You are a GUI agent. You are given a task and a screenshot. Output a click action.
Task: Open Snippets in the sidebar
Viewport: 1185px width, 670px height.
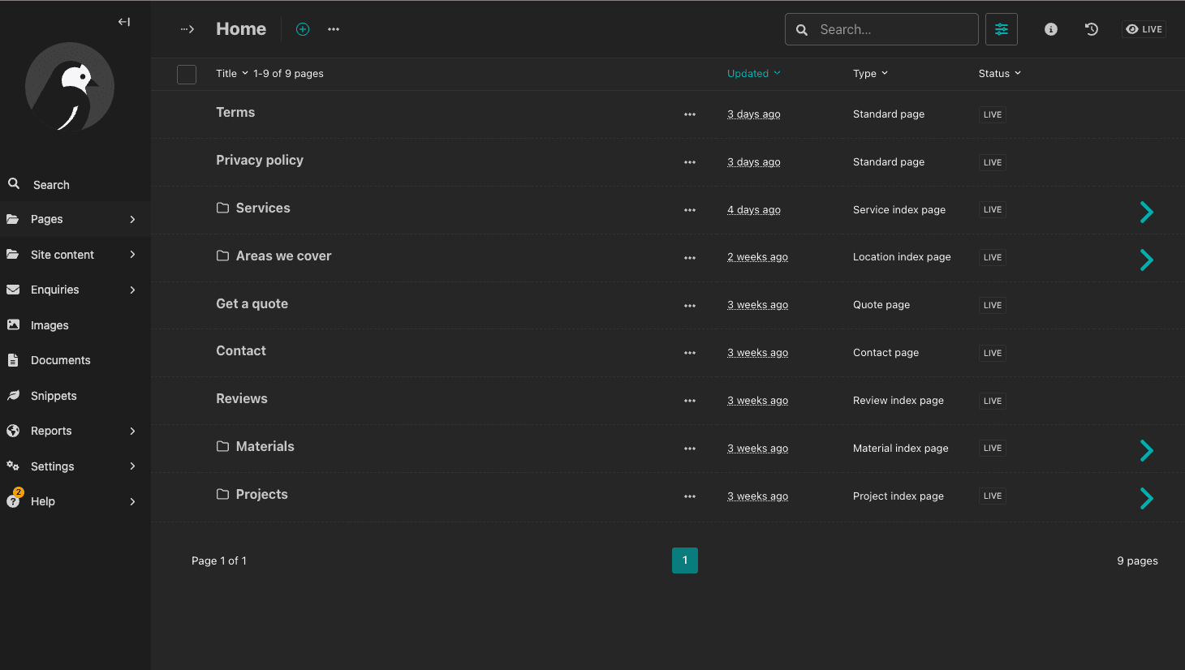click(75, 396)
